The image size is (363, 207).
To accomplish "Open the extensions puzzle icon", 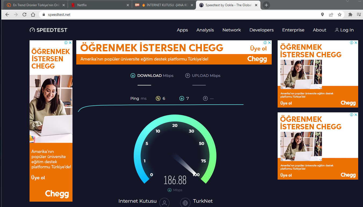I will [350, 15].
